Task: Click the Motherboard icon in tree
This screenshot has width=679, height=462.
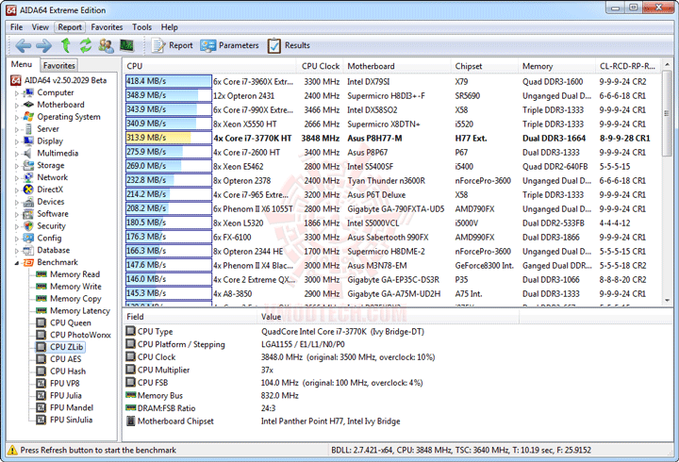Action: 28,105
